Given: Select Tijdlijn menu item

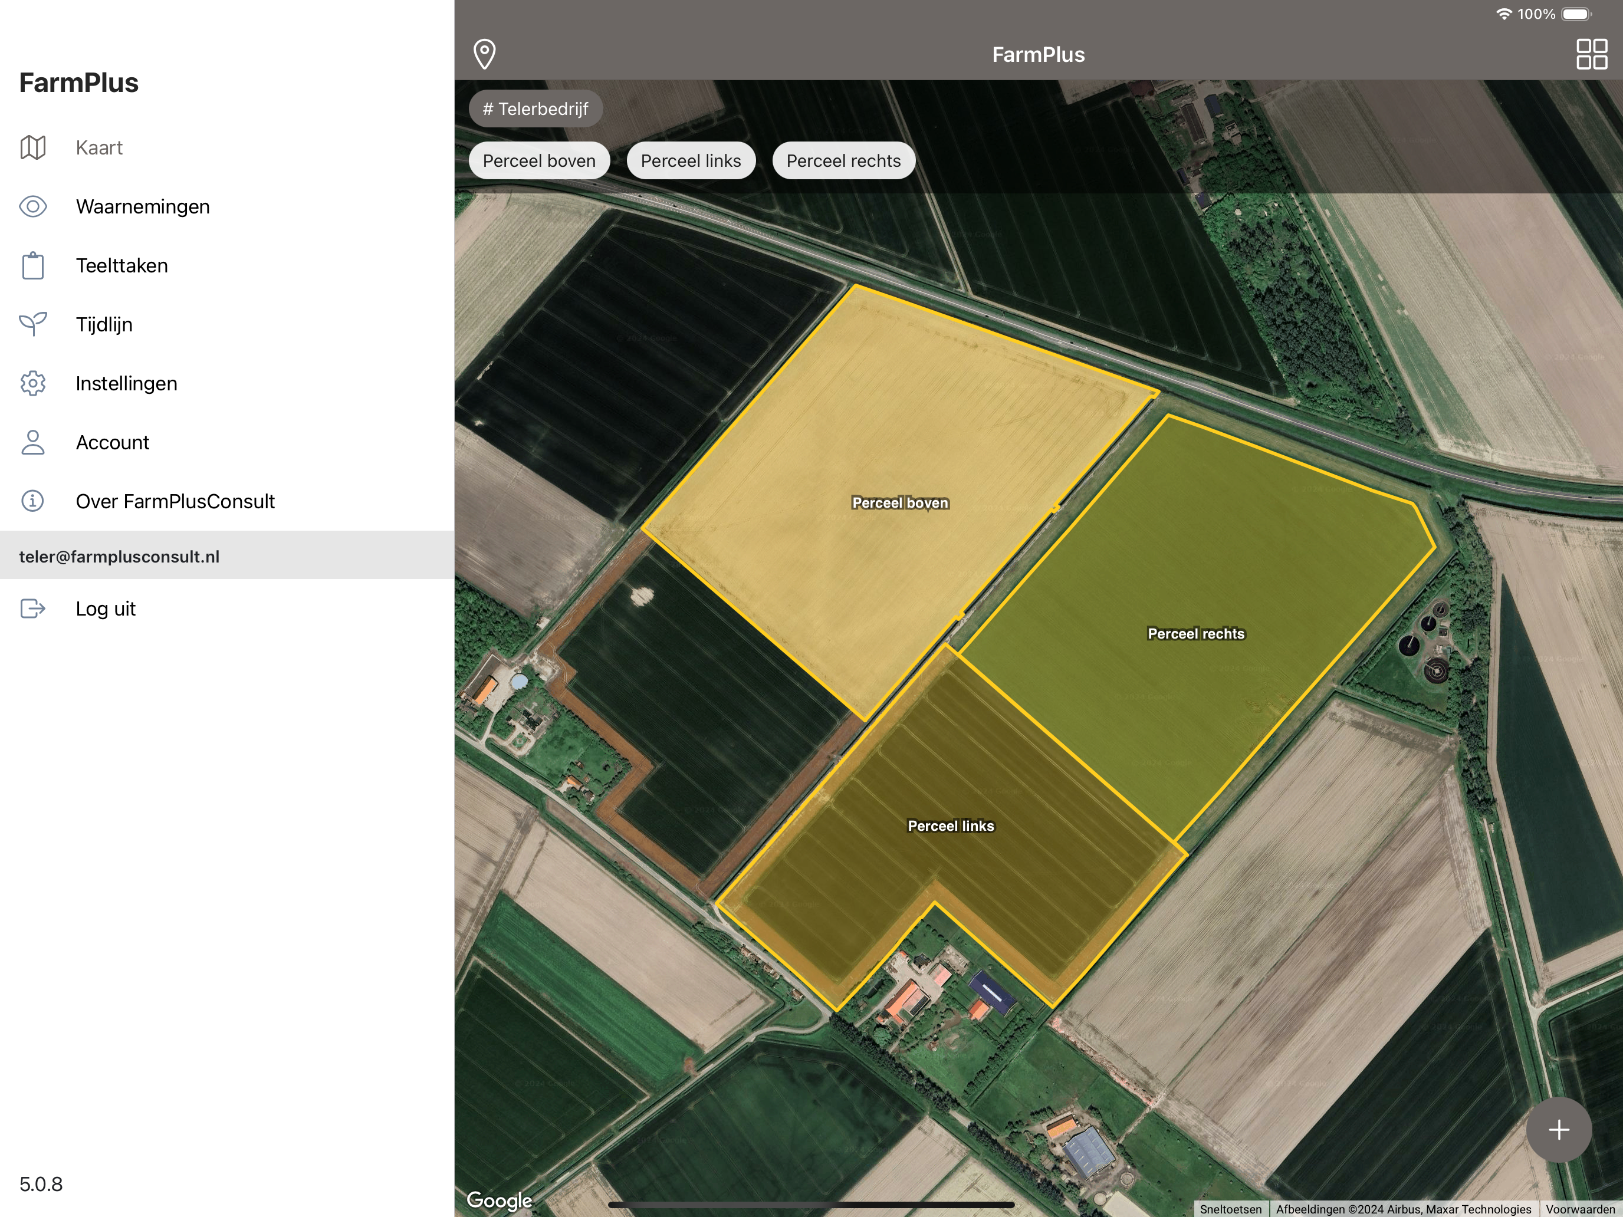Looking at the screenshot, I should click(226, 324).
